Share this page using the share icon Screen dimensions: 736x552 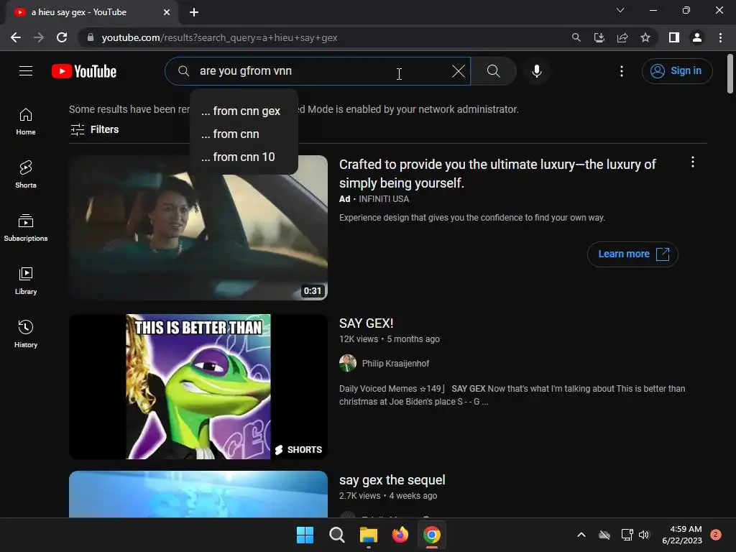622,37
